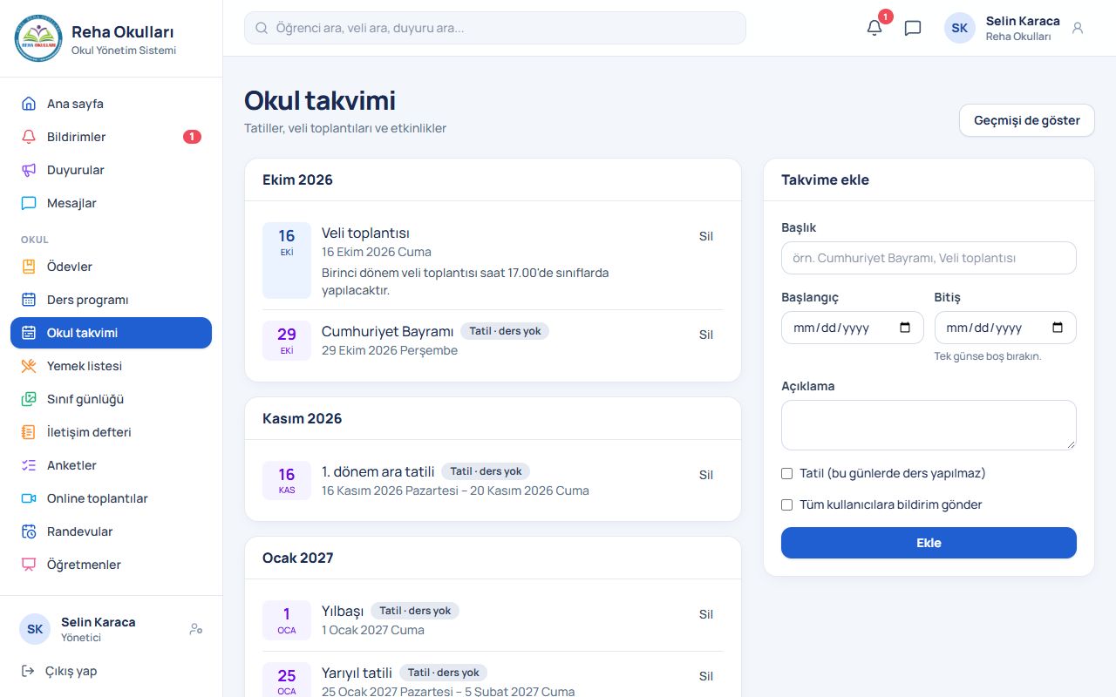Open the messages chat icon in header
1116x697 pixels.
913,28
